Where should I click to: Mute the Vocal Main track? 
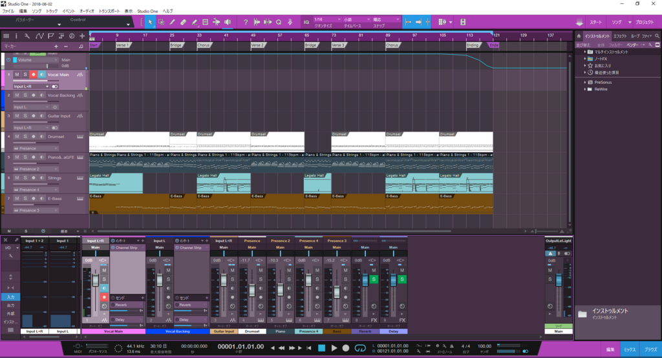coord(17,75)
